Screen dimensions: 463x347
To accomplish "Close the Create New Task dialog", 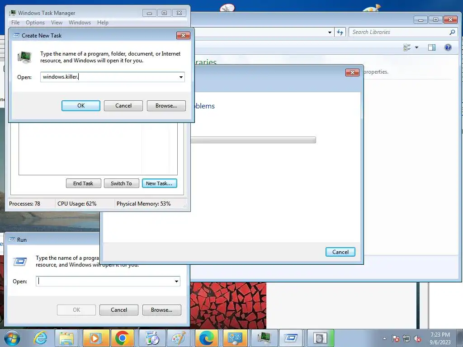I will pyautogui.click(x=183, y=35).
